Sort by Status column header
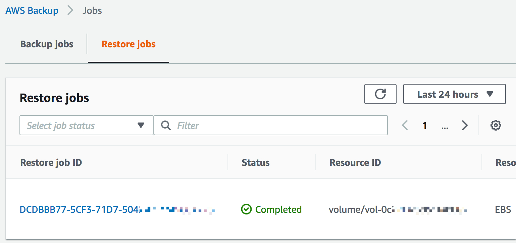516x243 pixels. pos(256,162)
